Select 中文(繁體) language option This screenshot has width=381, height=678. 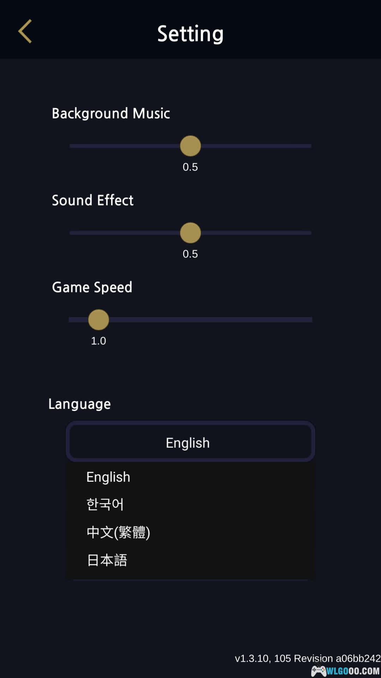(118, 532)
